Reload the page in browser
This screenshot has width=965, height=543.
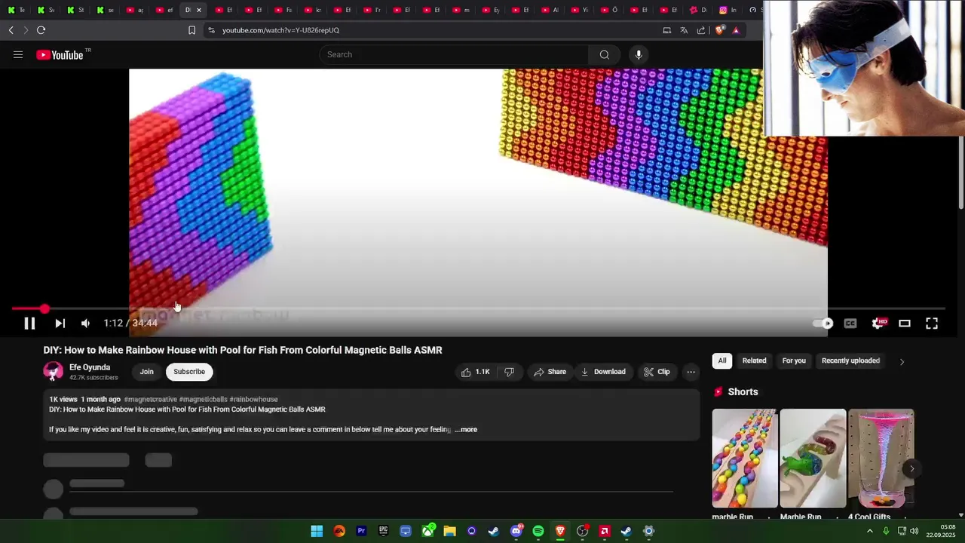[x=41, y=30]
